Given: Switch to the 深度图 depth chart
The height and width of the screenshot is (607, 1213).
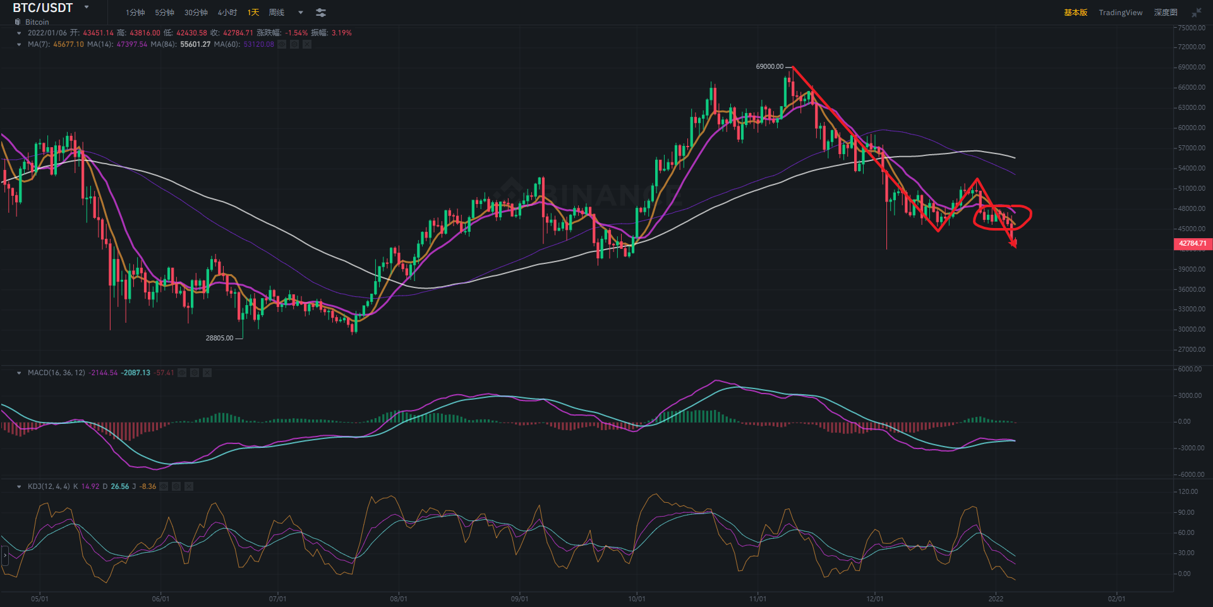Looking at the screenshot, I should click(x=1166, y=13).
